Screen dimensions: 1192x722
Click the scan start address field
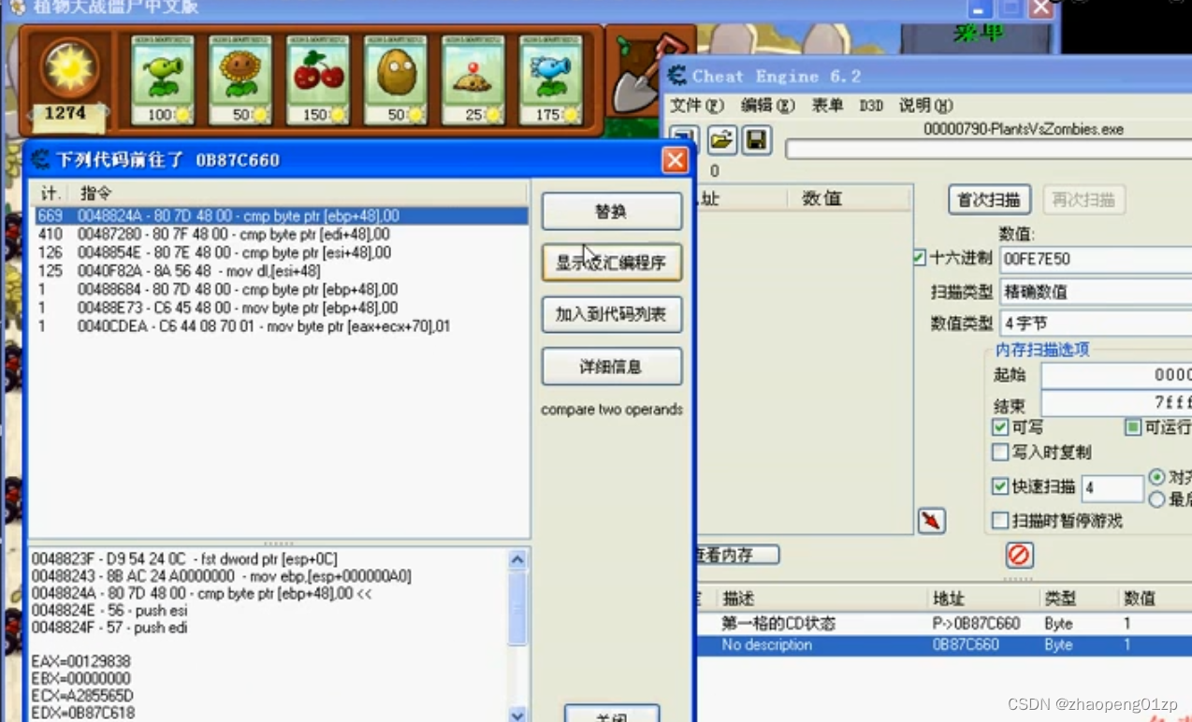point(1116,375)
